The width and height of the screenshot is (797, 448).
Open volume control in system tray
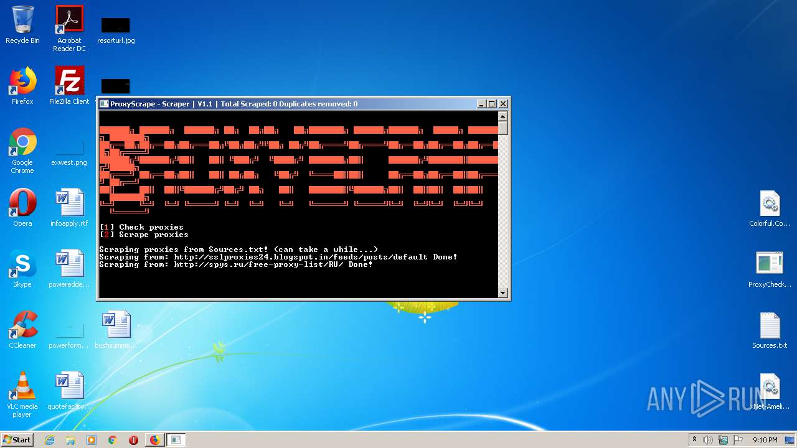(708, 440)
